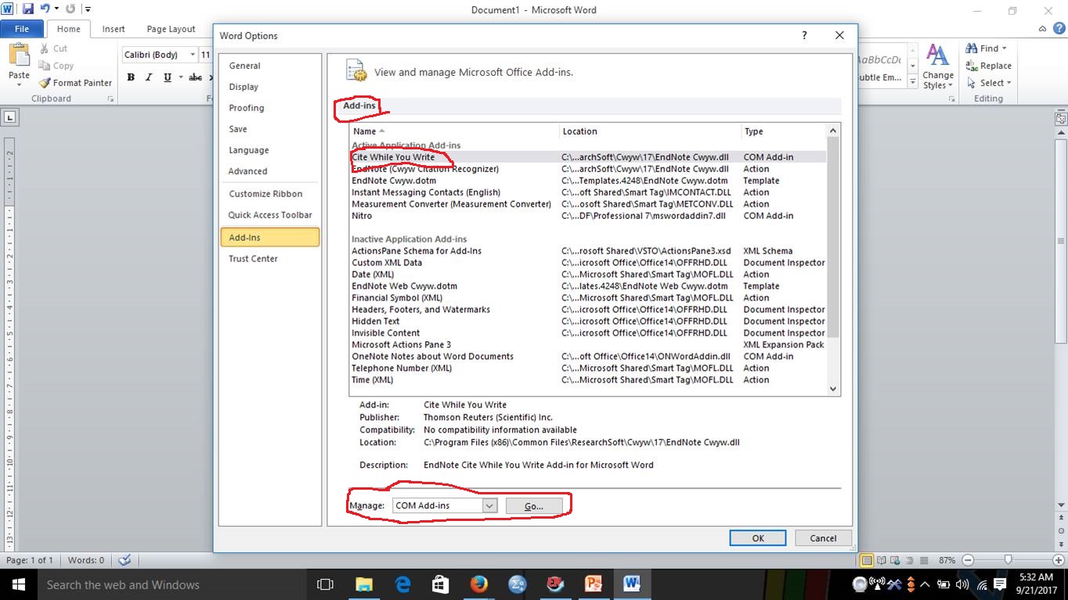Open the File tab
Screen dimensions: 1068x600
22,29
